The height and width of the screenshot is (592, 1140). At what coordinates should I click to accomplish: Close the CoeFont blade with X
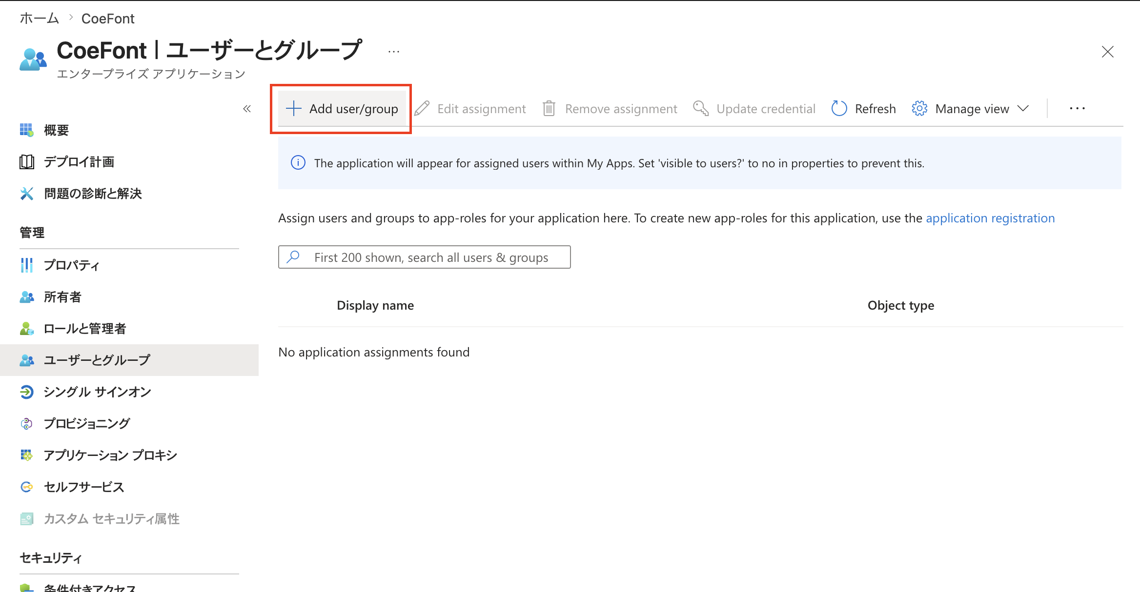point(1107,52)
